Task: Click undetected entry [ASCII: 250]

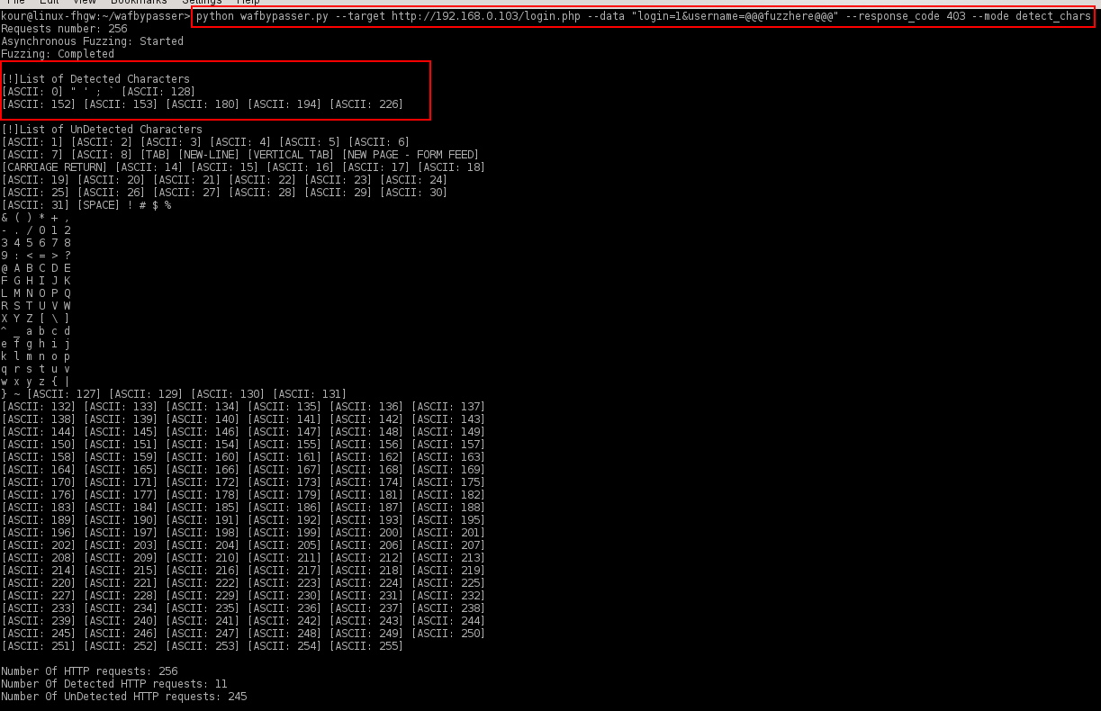Action: [x=448, y=634]
